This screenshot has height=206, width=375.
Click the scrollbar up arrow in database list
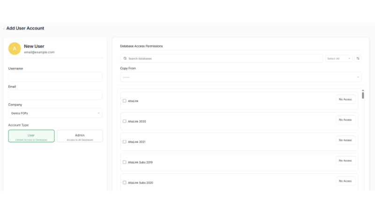pos(363,90)
